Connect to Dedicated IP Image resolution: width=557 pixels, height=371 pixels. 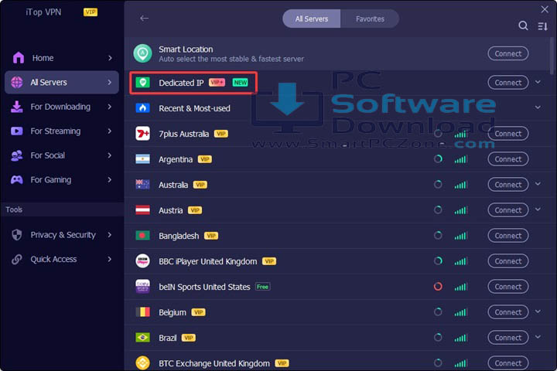pos(508,83)
